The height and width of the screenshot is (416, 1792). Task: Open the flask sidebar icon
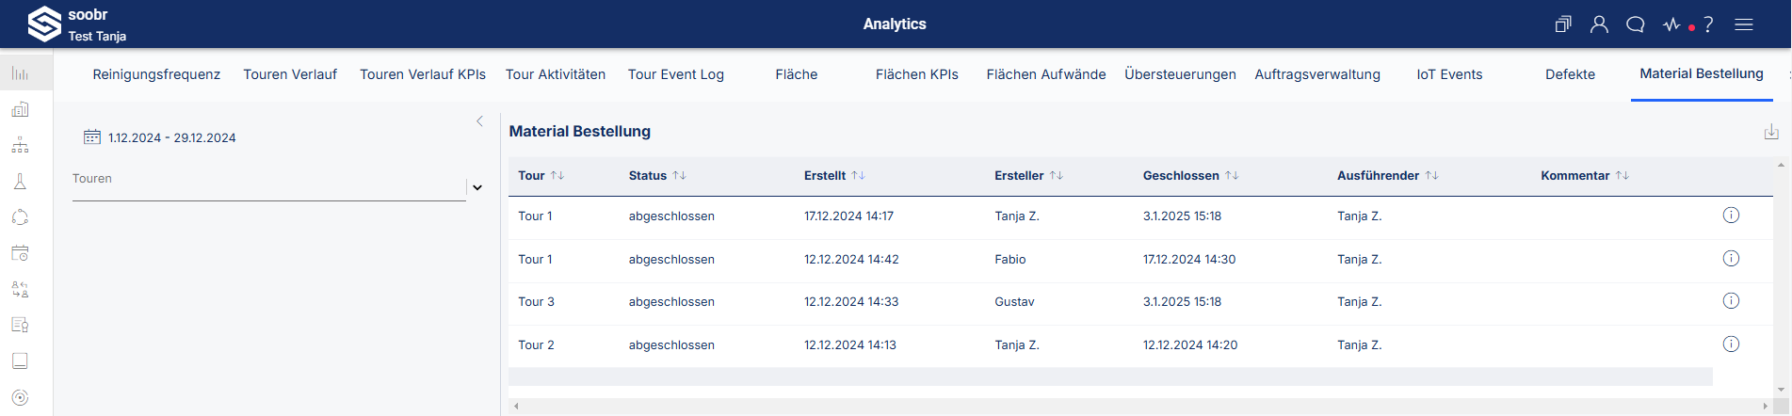click(20, 182)
